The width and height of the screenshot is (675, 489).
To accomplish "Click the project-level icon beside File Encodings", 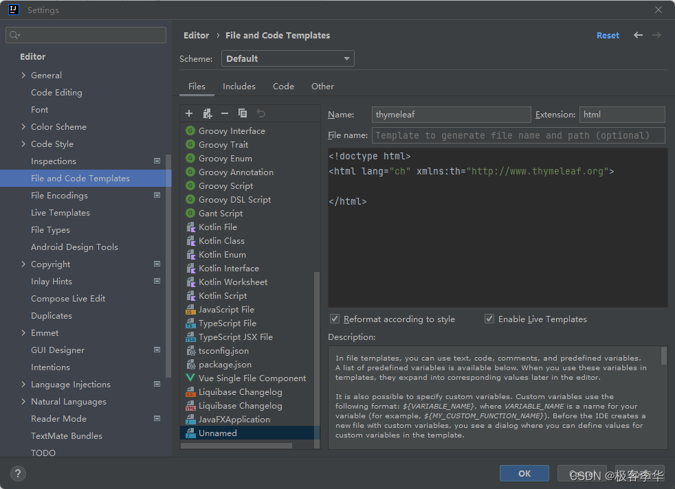I will point(157,195).
